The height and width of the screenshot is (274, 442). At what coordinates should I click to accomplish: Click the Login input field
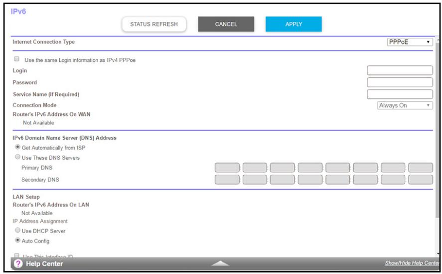(x=400, y=70)
